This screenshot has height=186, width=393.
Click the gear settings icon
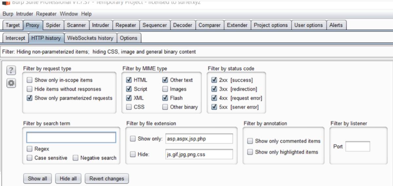tap(11, 83)
